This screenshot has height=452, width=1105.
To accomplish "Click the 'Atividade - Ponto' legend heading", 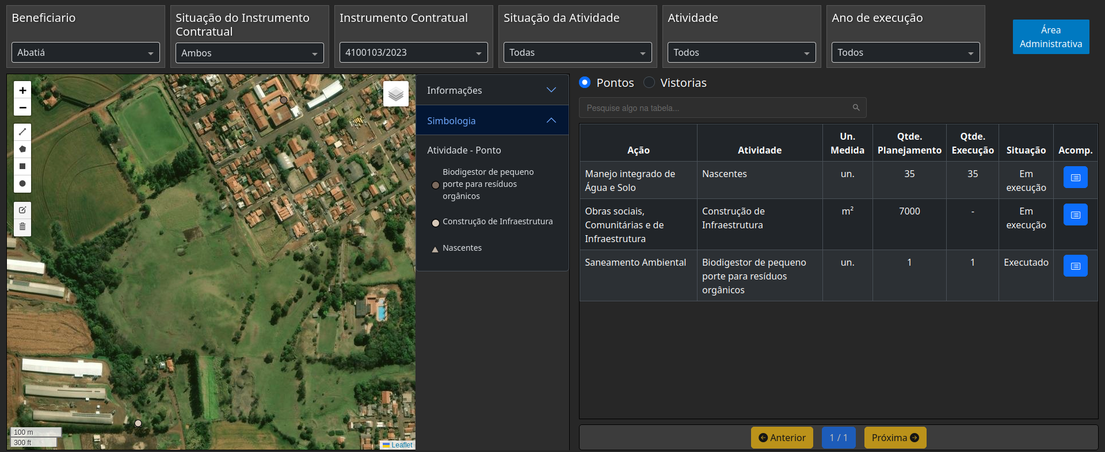I will 464,150.
